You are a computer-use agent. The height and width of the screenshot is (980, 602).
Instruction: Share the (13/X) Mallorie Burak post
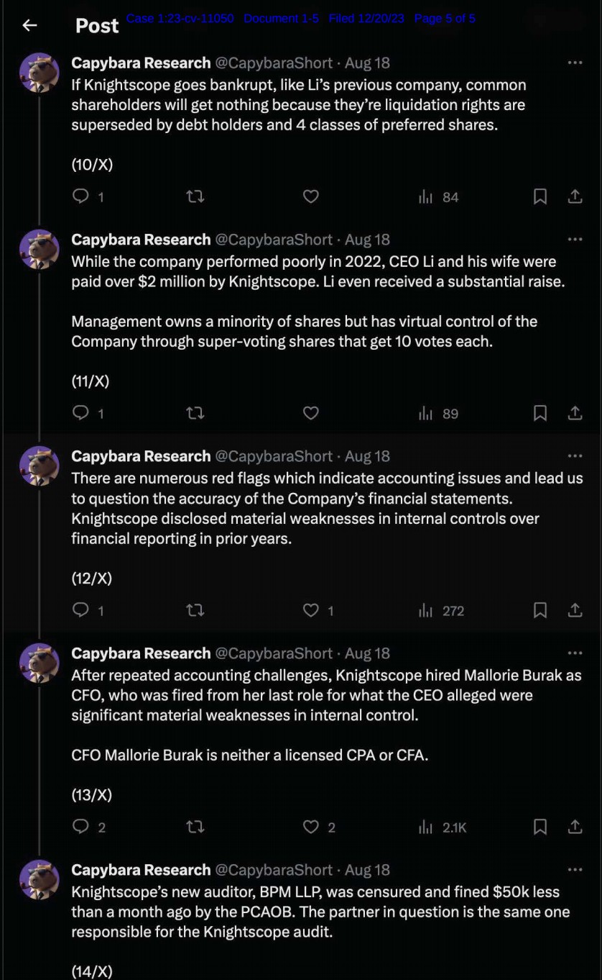point(575,827)
